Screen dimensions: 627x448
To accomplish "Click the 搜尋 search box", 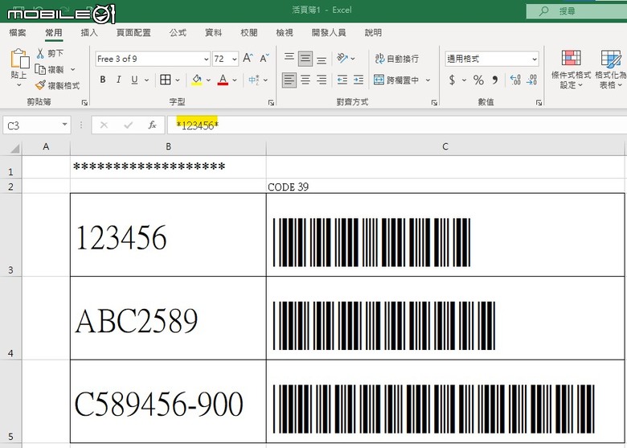I will 576,10.
